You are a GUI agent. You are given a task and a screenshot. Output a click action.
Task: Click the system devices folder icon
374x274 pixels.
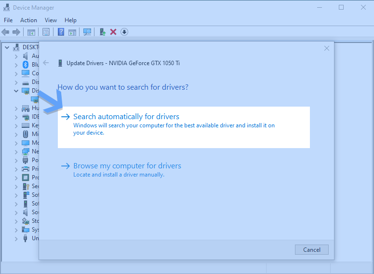(x=26, y=230)
